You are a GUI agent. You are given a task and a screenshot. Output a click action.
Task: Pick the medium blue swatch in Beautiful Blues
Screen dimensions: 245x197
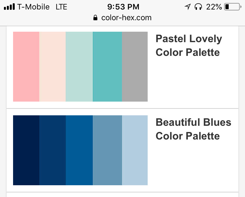point(79,150)
